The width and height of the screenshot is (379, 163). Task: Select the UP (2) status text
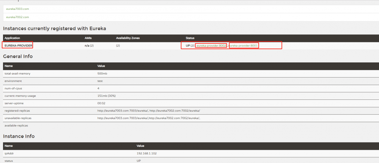click(x=190, y=46)
